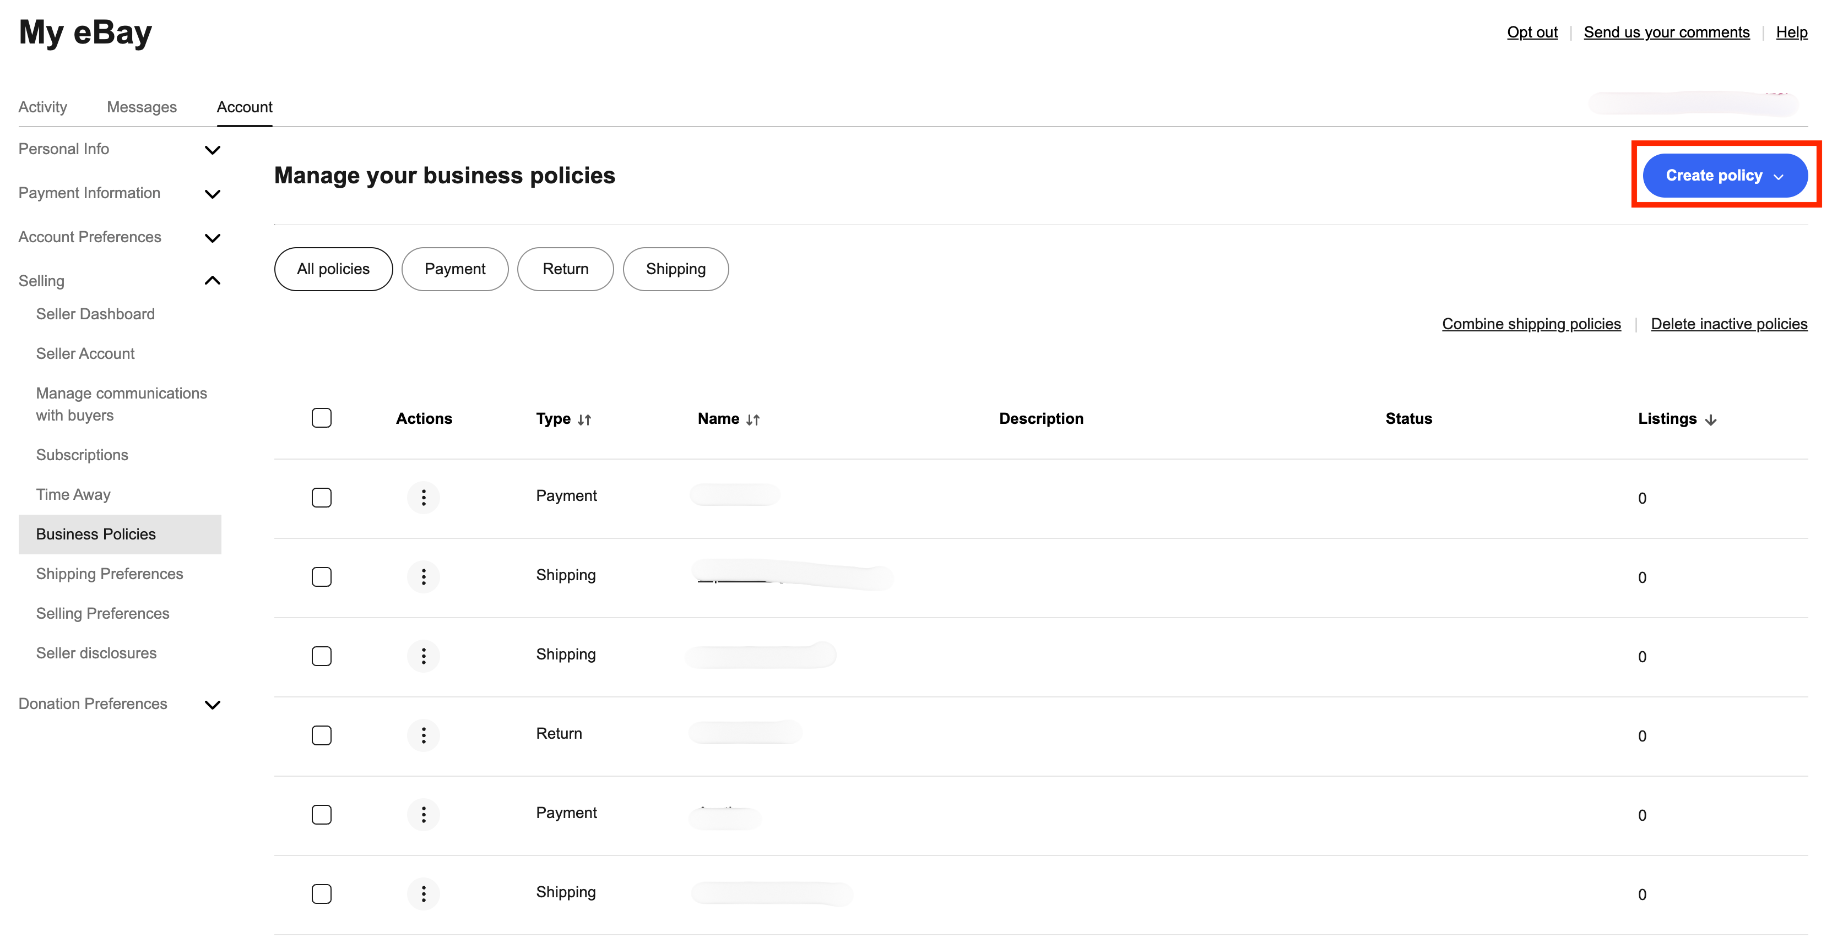Check the first Shipping policy row
The height and width of the screenshot is (938, 1832).
pos(322,576)
